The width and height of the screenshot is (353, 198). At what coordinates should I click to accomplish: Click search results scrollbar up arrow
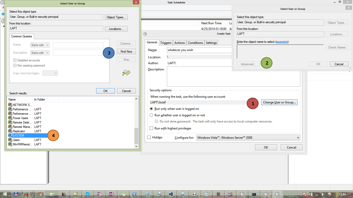137,99
